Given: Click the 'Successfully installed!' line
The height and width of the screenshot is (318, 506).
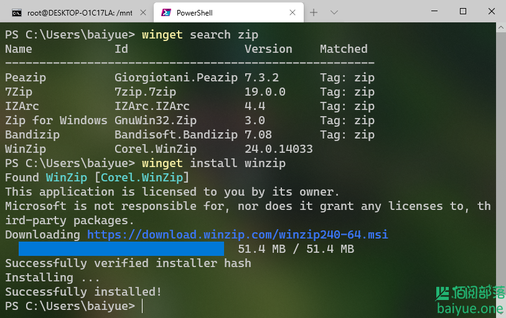Looking at the screenshot, I should 83,291.
